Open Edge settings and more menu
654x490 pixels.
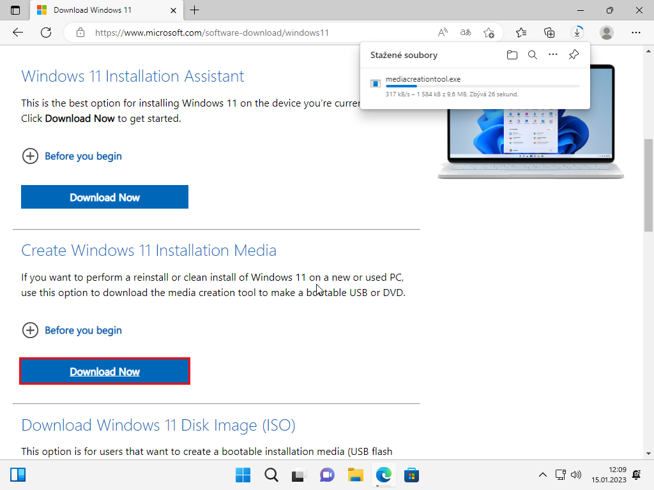pos(635,33)
